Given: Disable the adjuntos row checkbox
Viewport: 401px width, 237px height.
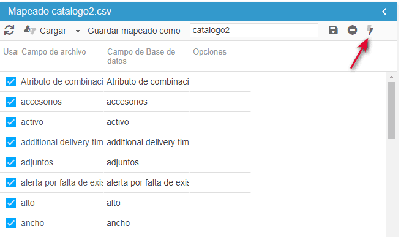Looking at the screenshot, I should tap(11, 162).
